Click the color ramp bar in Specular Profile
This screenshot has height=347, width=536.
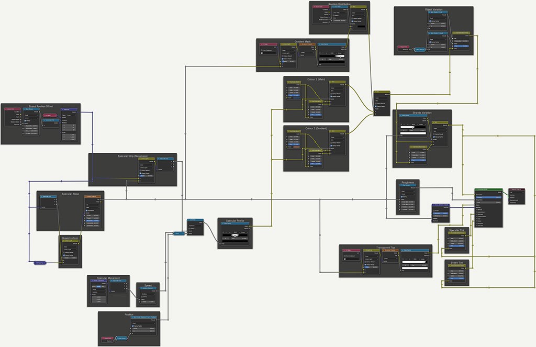click(234, 234)
